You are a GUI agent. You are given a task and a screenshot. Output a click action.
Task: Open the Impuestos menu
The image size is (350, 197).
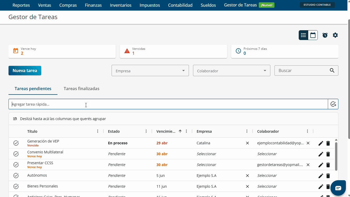point(150,5)
